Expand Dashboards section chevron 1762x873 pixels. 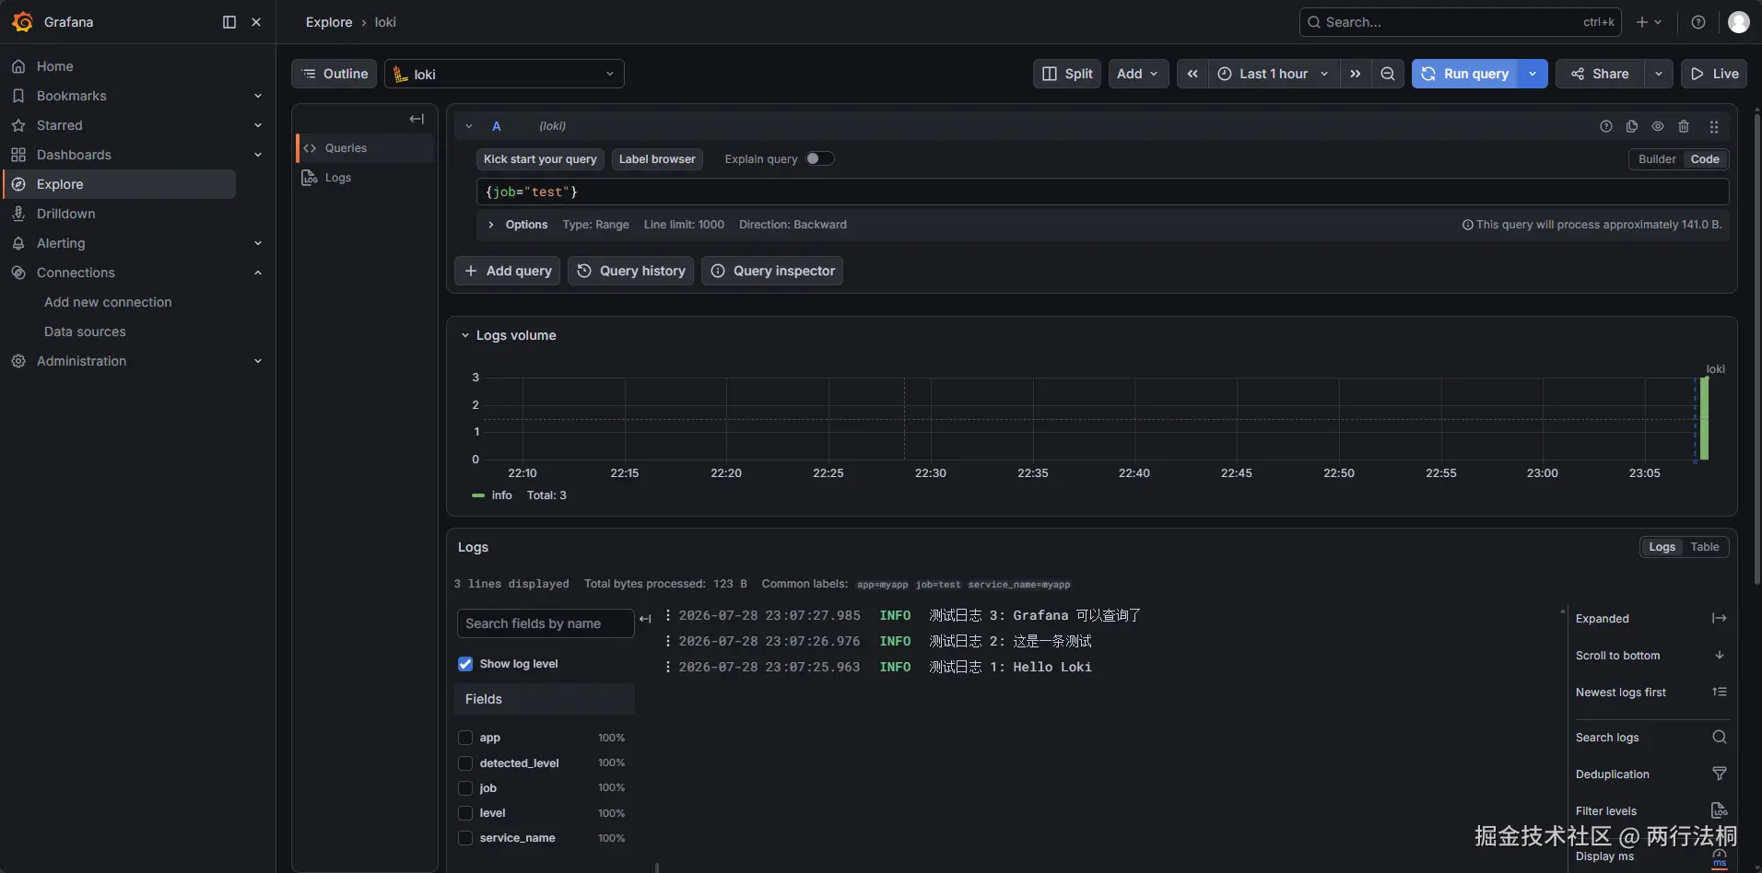(258, 155)
